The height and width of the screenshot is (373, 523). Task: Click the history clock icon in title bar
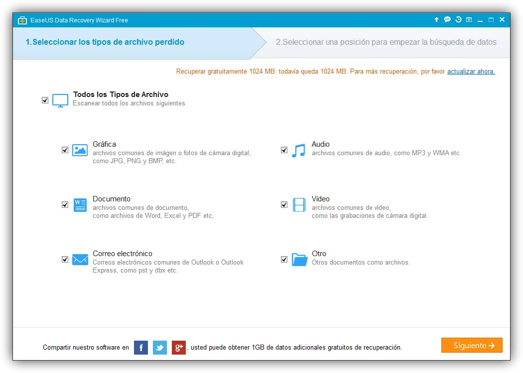(x=458, y=20)
